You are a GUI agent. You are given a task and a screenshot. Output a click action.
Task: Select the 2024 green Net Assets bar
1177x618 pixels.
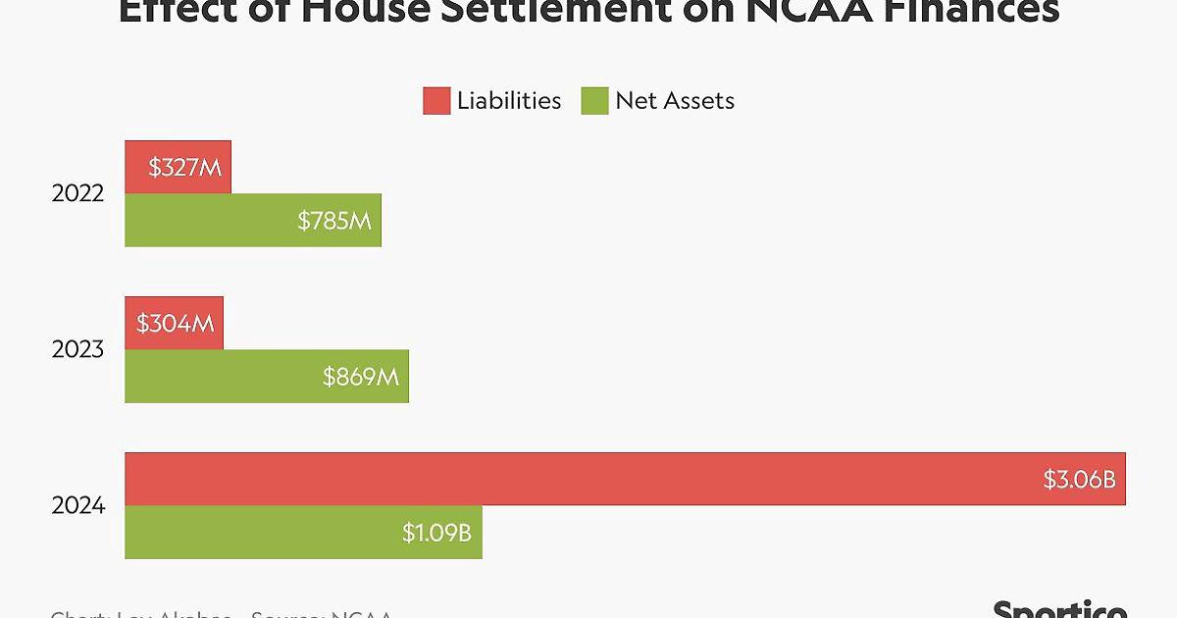303,533
